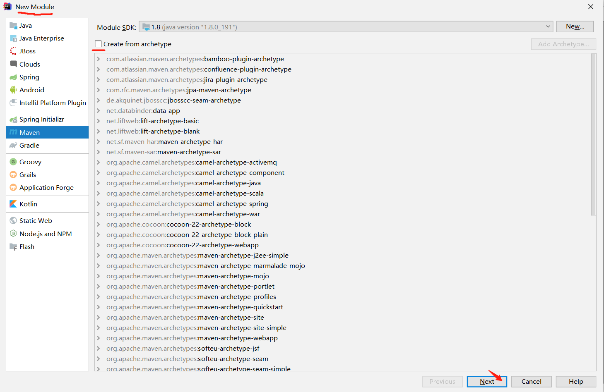604x392 pixels.
Task: Select camel-archetype-spring archetype row
Action: (x=343, y=204)
